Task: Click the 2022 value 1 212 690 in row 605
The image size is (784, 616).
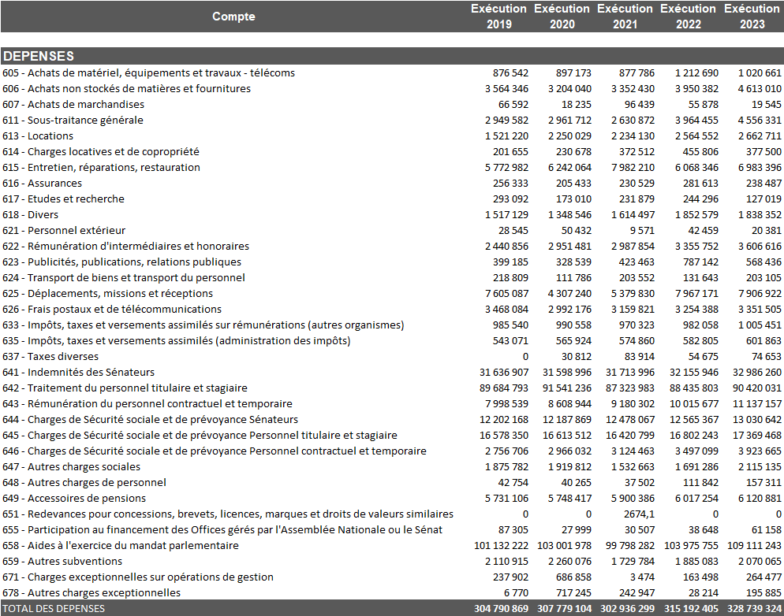Action: pyautogui.click(x=696, y=72)
